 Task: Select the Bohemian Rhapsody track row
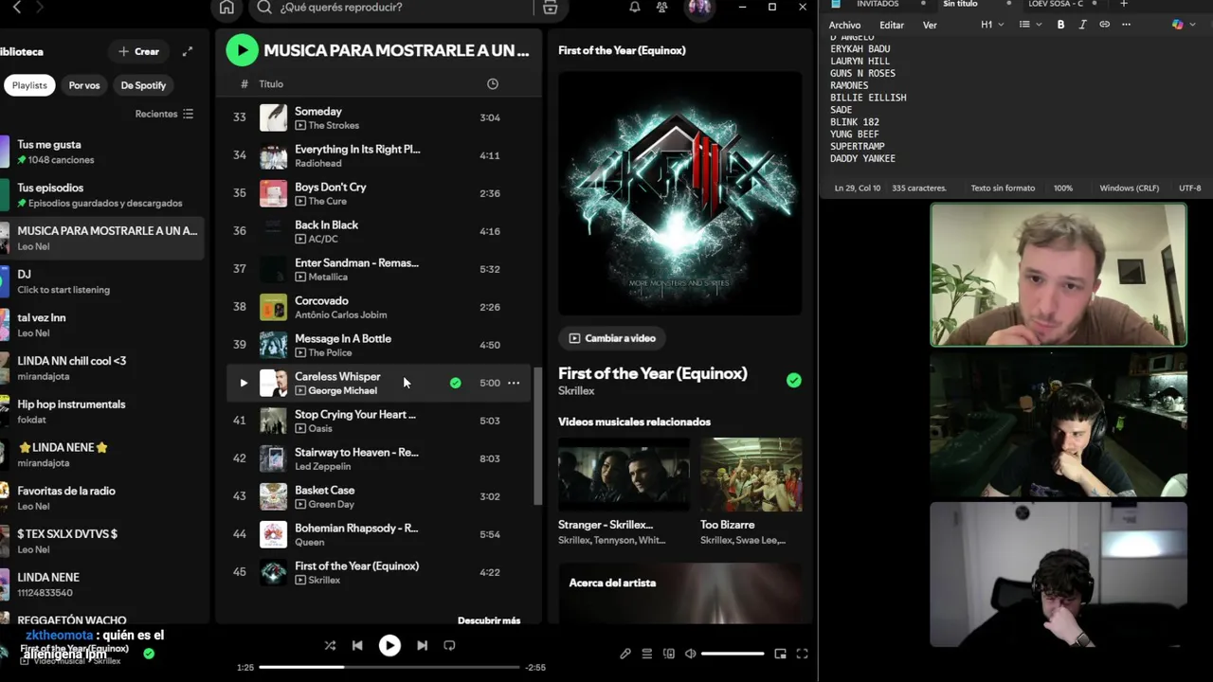click(x=379, y=534)
